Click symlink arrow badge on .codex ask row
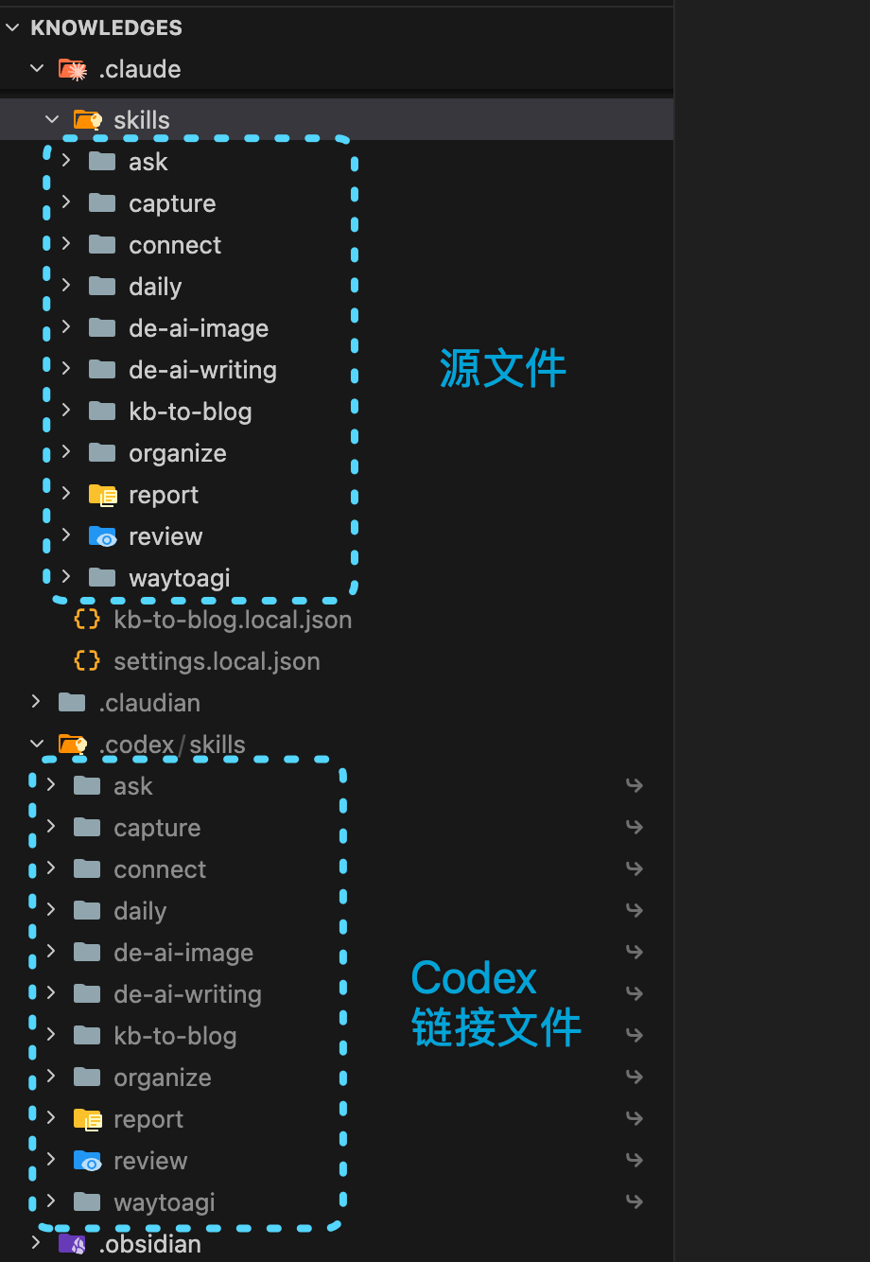Image resolution: width=870 pixels, height=1262 pixels. [635, 785]
